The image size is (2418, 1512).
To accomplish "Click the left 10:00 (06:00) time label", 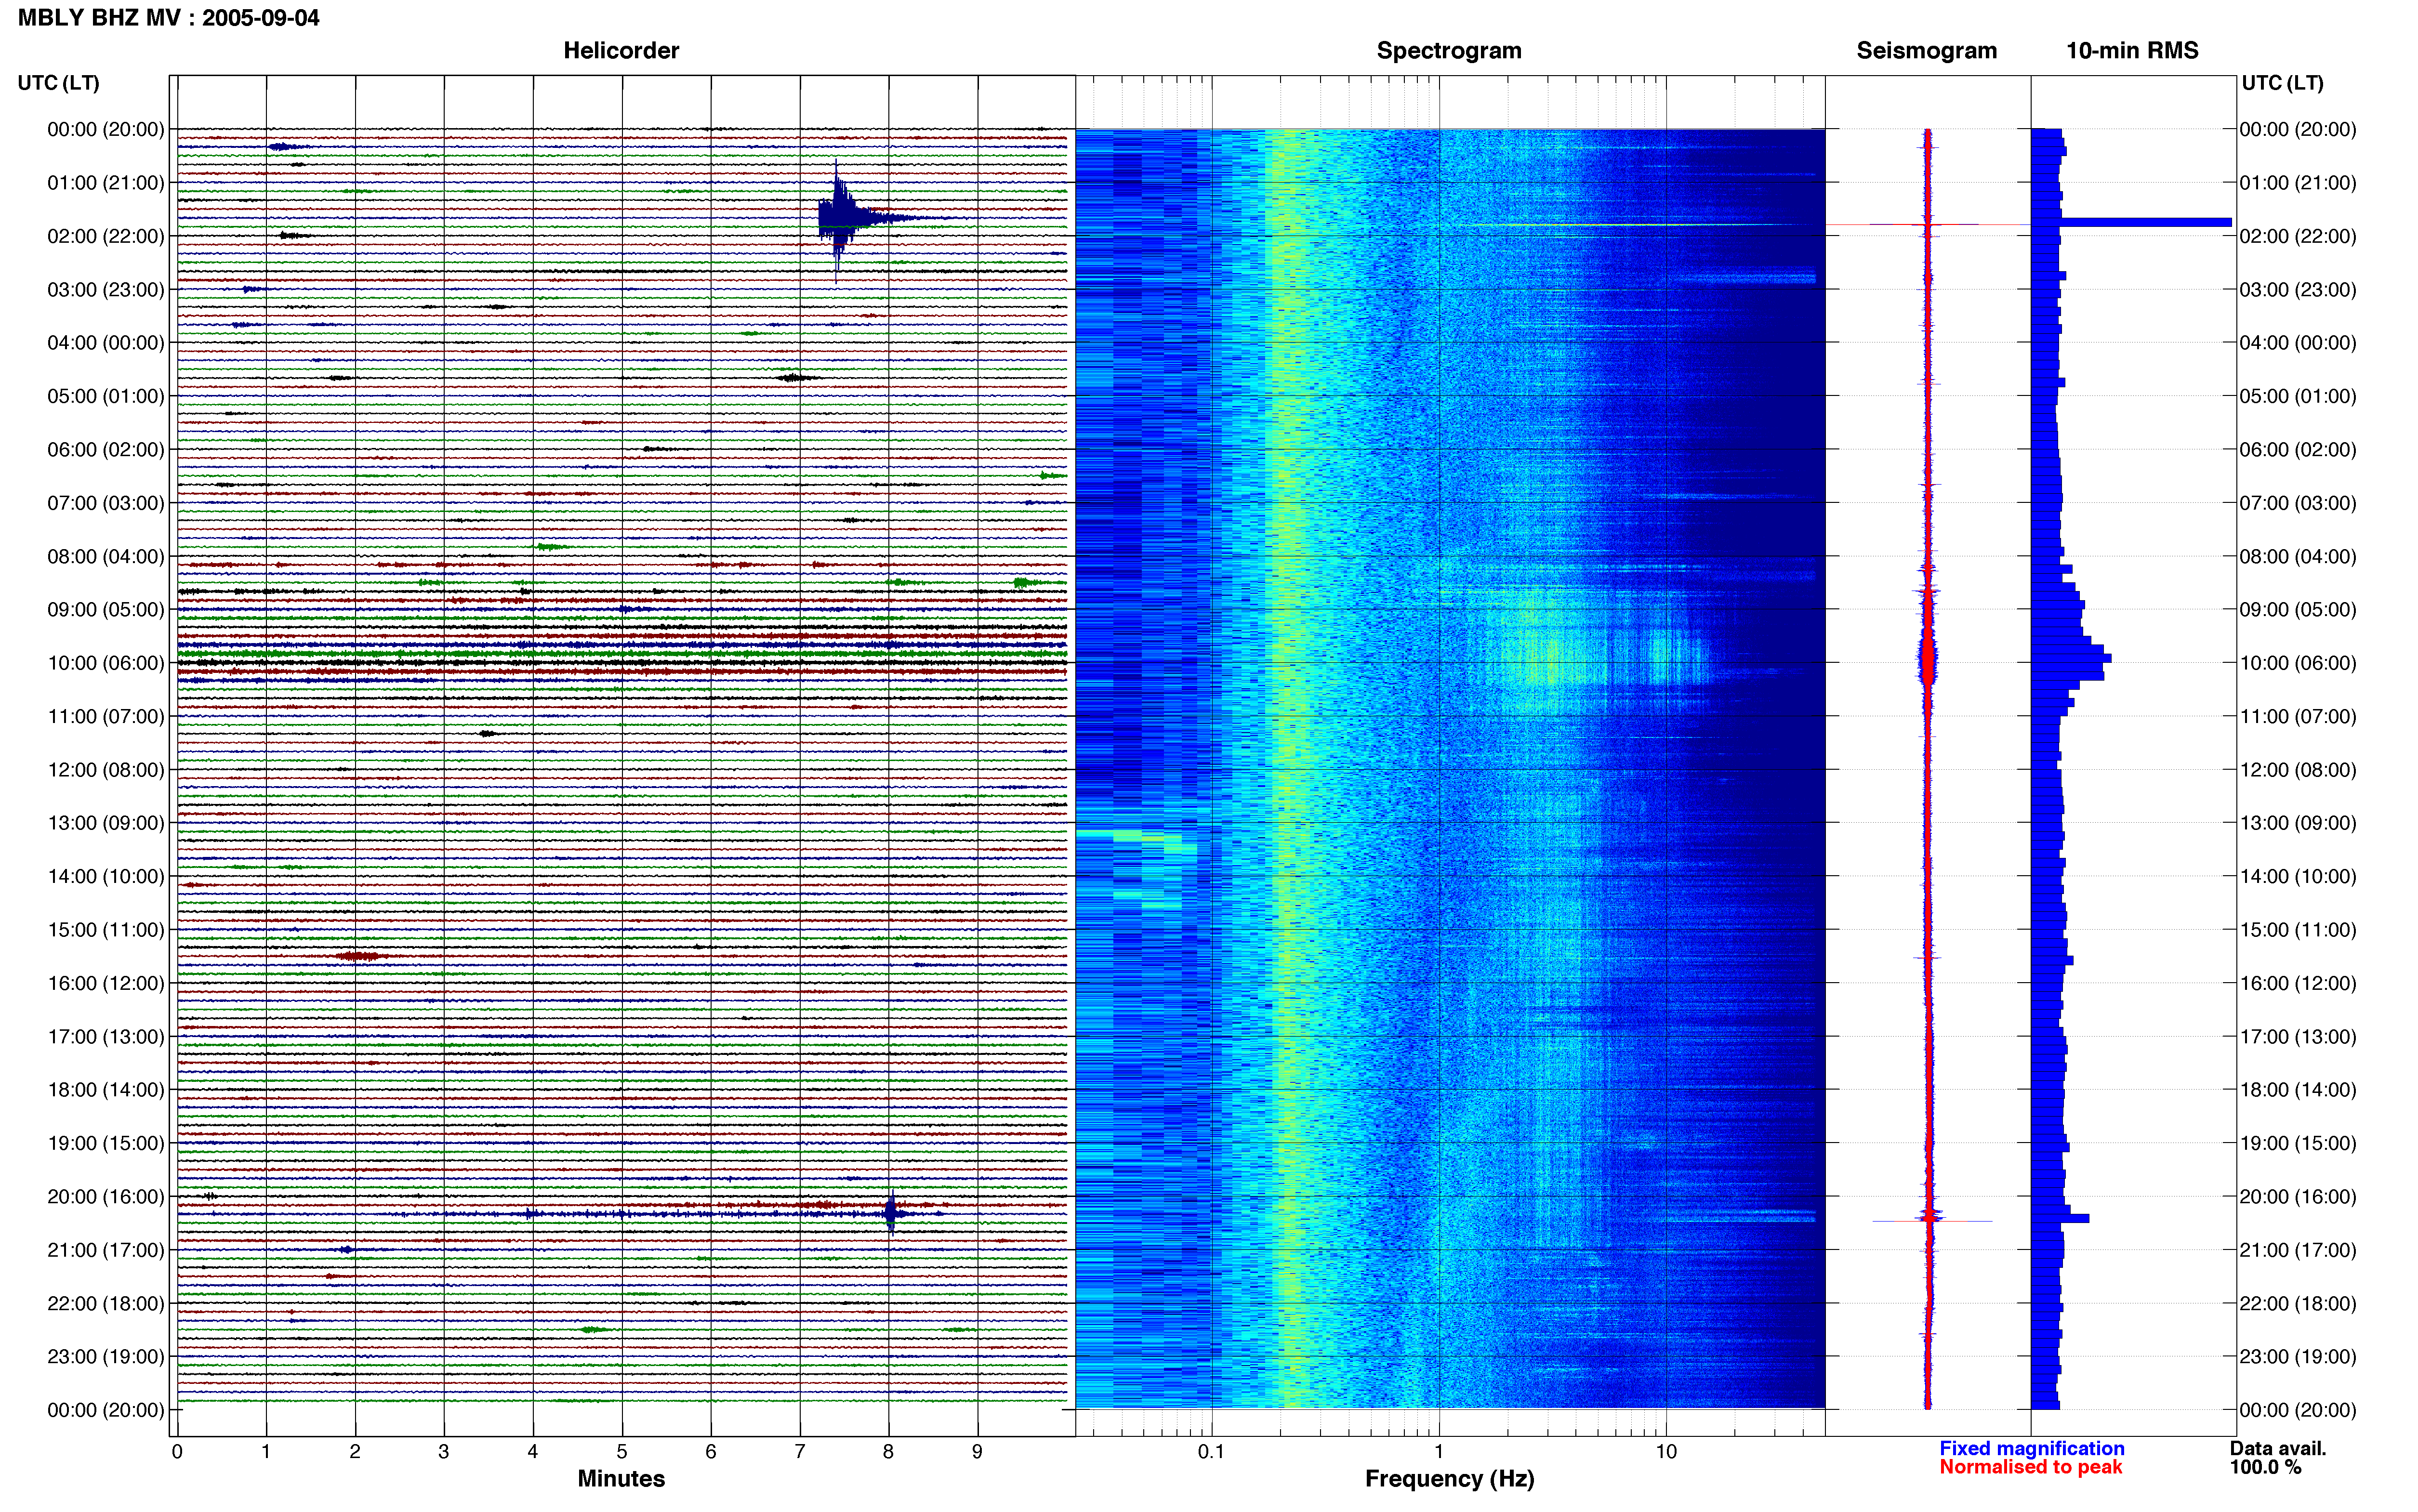I will (106, 663).
